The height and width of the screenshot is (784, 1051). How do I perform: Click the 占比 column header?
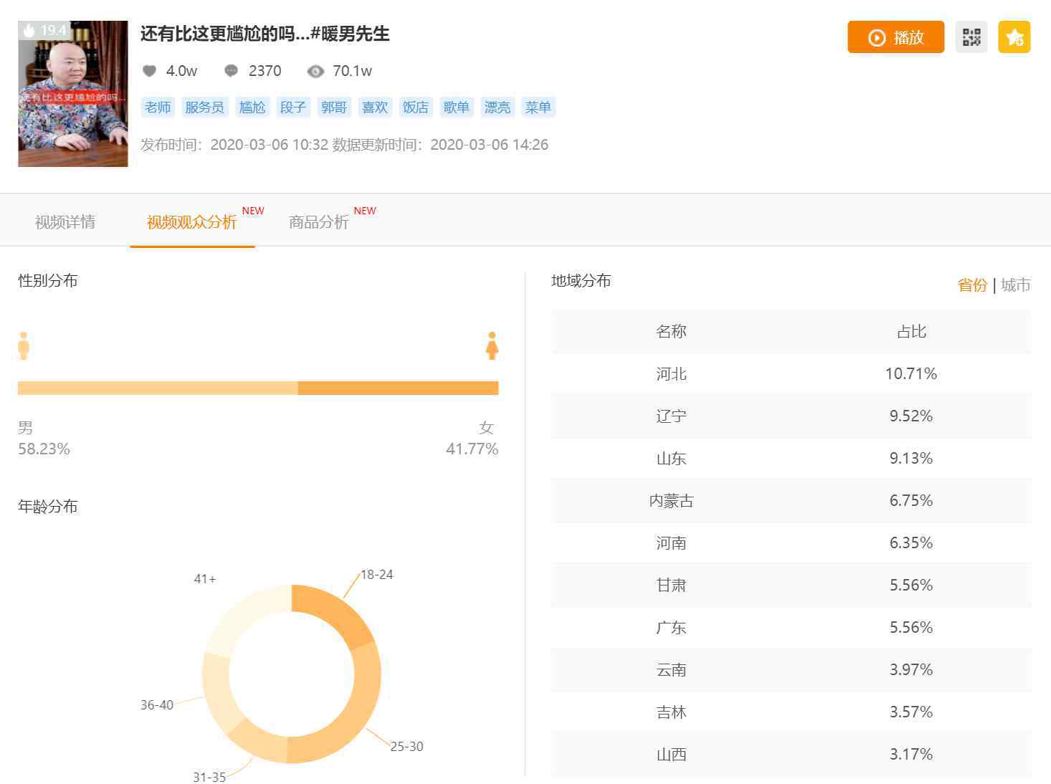point(911,332)
